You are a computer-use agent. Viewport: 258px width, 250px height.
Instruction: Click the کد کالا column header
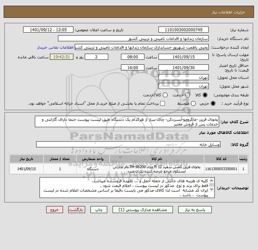221,159
